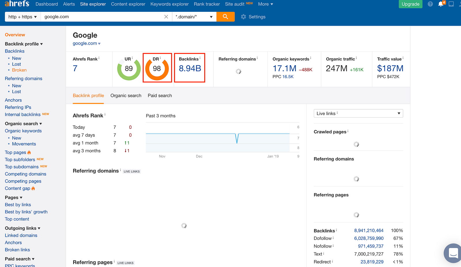461x267 pixels.
Task: Click the ahrefs logo
Action: coord(17,4)
